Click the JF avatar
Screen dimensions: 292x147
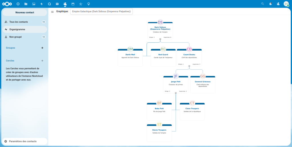(x=176, y=76)
